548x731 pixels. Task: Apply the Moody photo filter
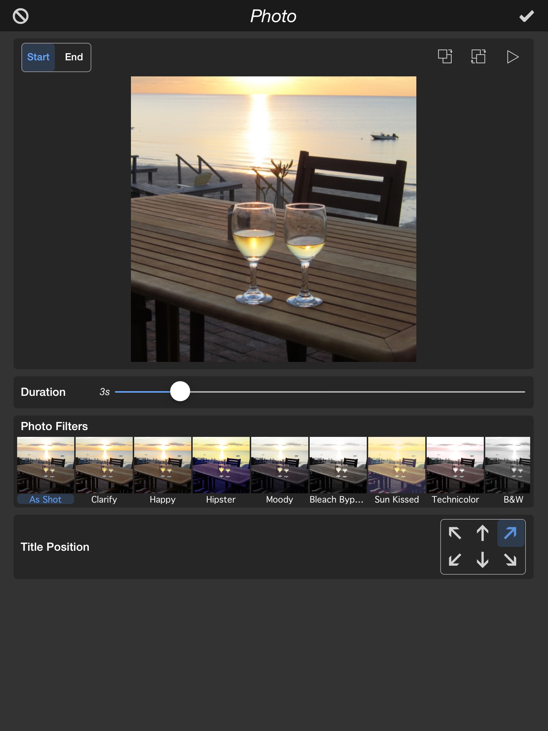pos(279,465)
